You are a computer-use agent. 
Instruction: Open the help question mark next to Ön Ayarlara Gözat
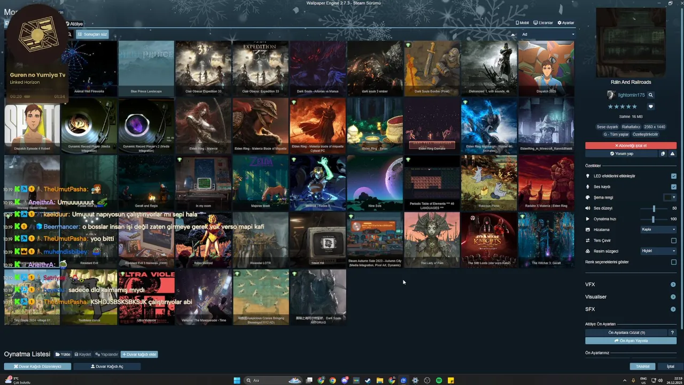(x=672, y=333)
